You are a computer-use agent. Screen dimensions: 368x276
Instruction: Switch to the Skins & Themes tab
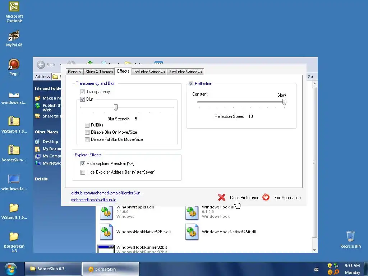(x=99, y=72)
